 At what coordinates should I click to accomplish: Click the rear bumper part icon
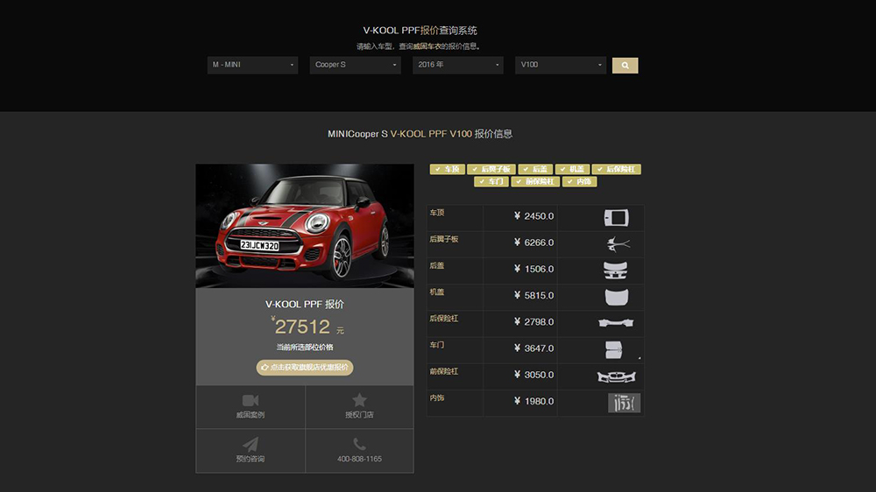coord(616,323)
